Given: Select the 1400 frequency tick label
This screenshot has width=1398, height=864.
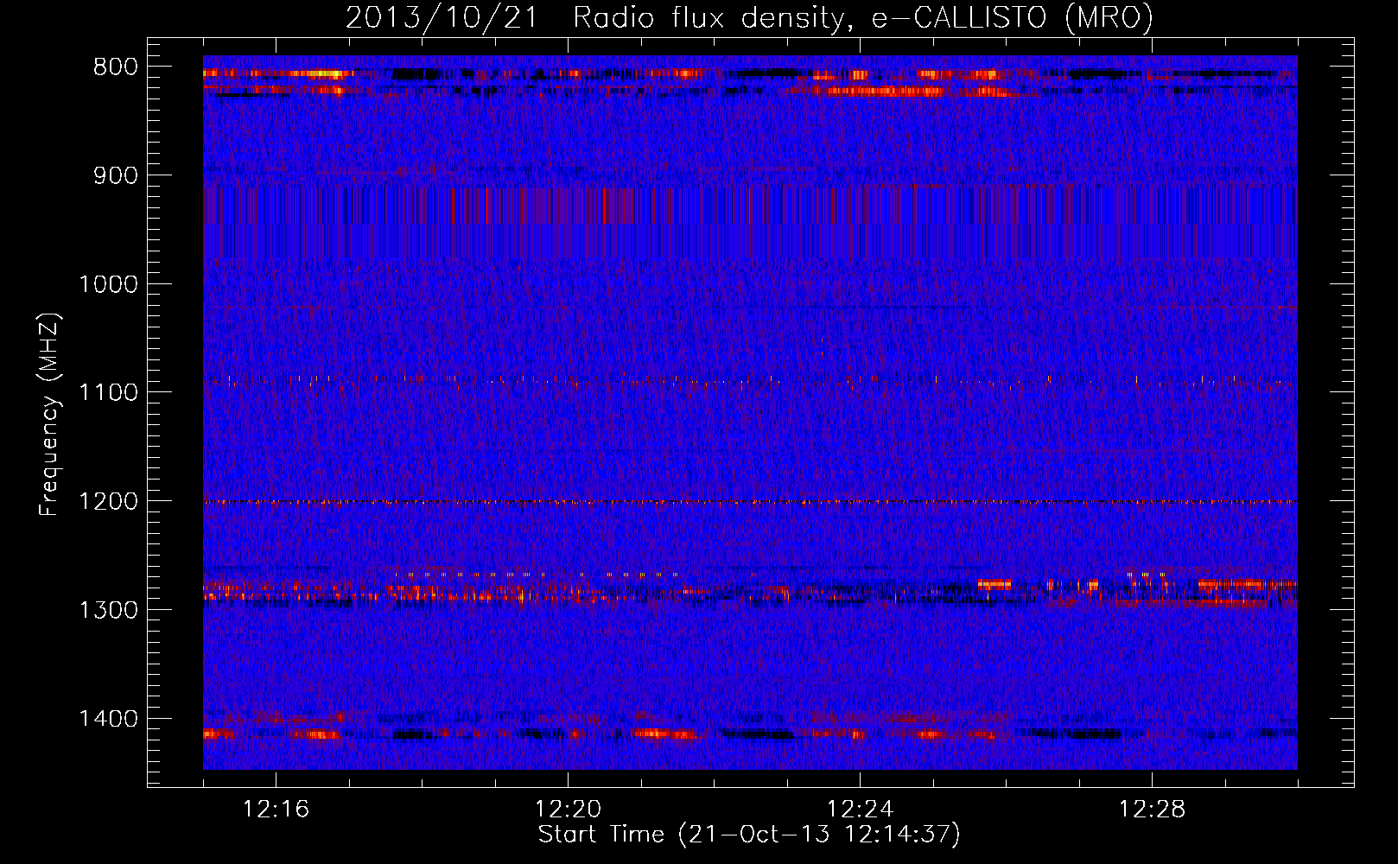Looking at the screenshot, I should (108, 719).
